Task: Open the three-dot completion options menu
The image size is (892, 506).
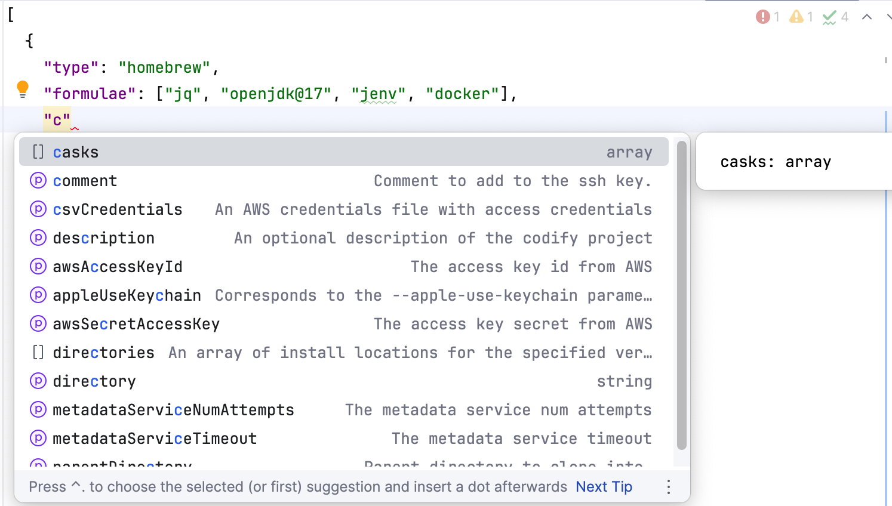Action: [669, 487]
